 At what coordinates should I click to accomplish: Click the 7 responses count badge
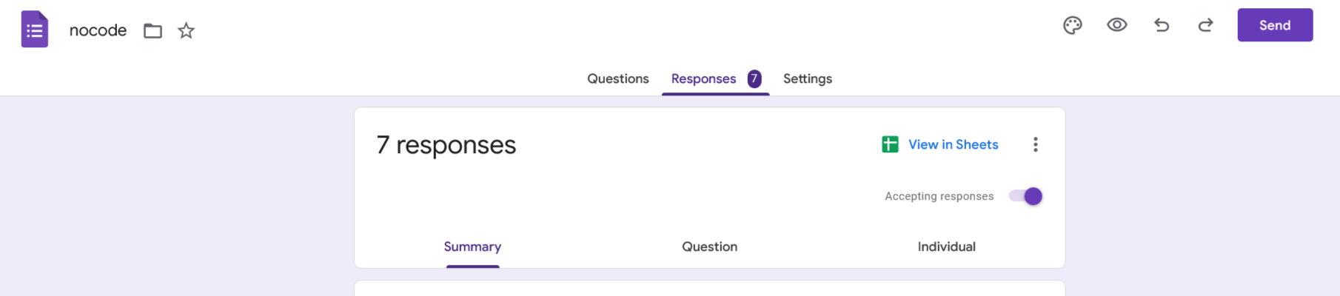[754, 78]
